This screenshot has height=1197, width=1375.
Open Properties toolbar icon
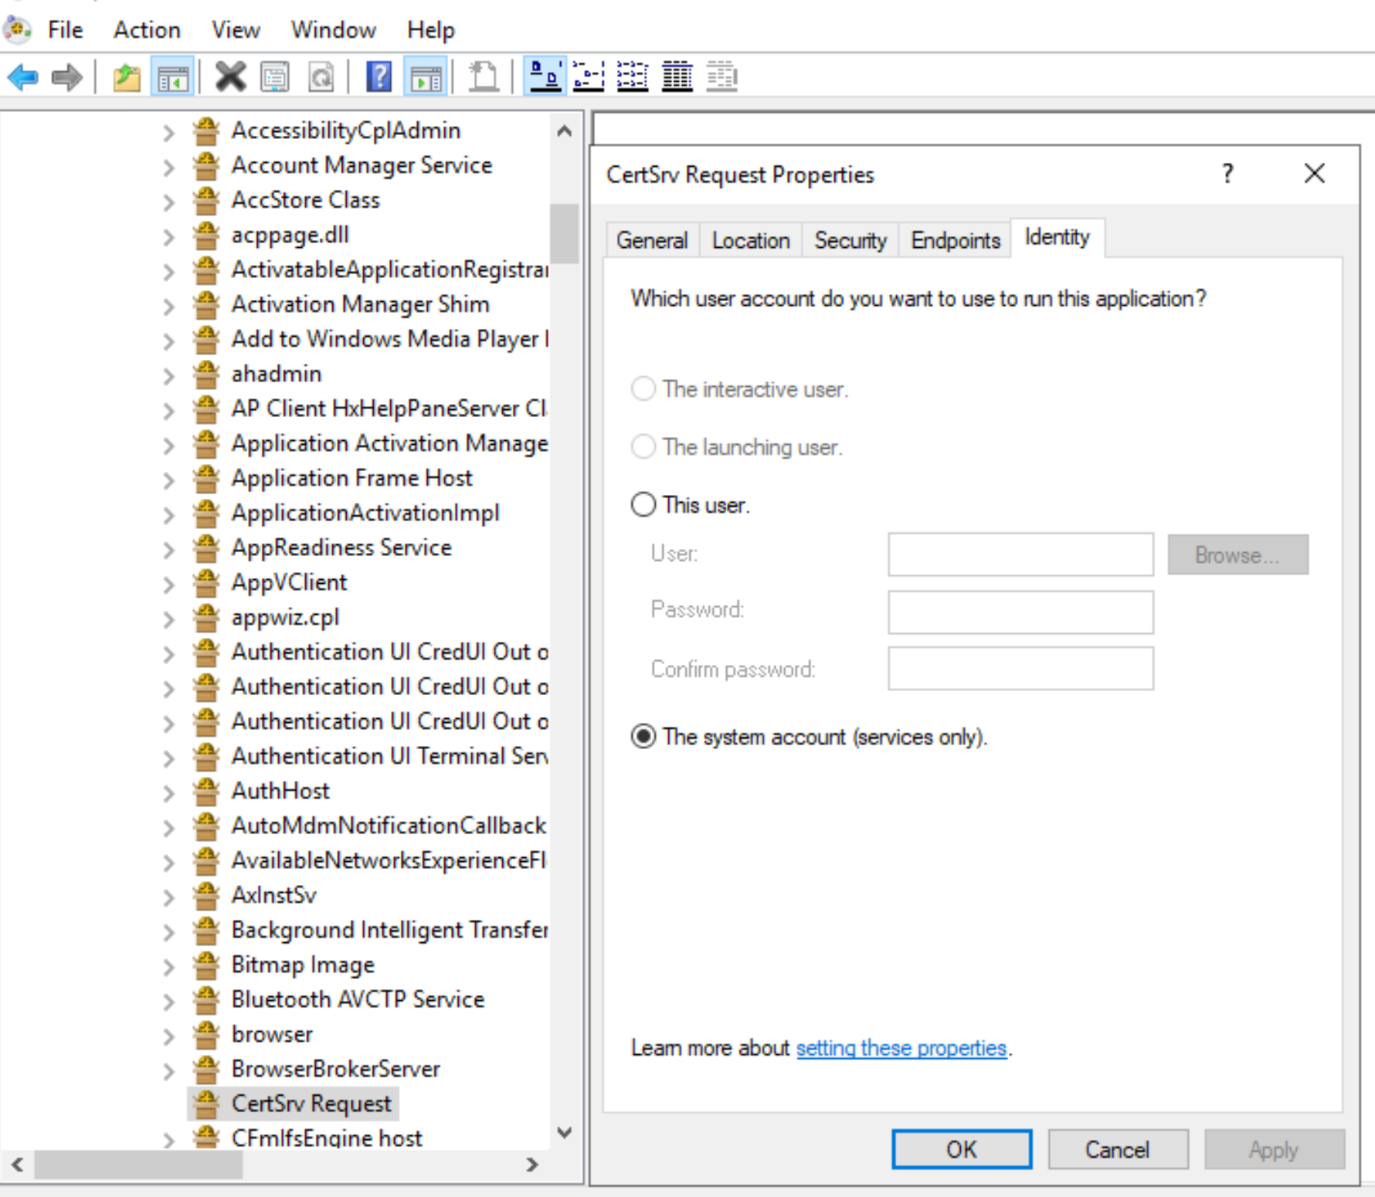pos(275,77)
